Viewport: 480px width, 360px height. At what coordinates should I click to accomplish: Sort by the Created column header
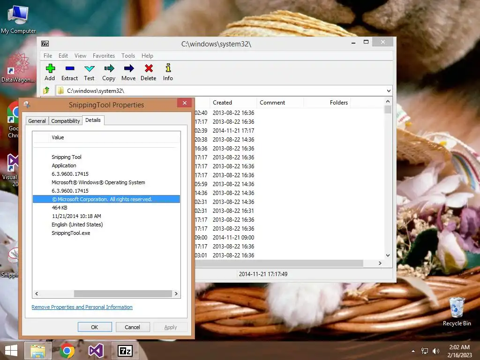[233, 103]
